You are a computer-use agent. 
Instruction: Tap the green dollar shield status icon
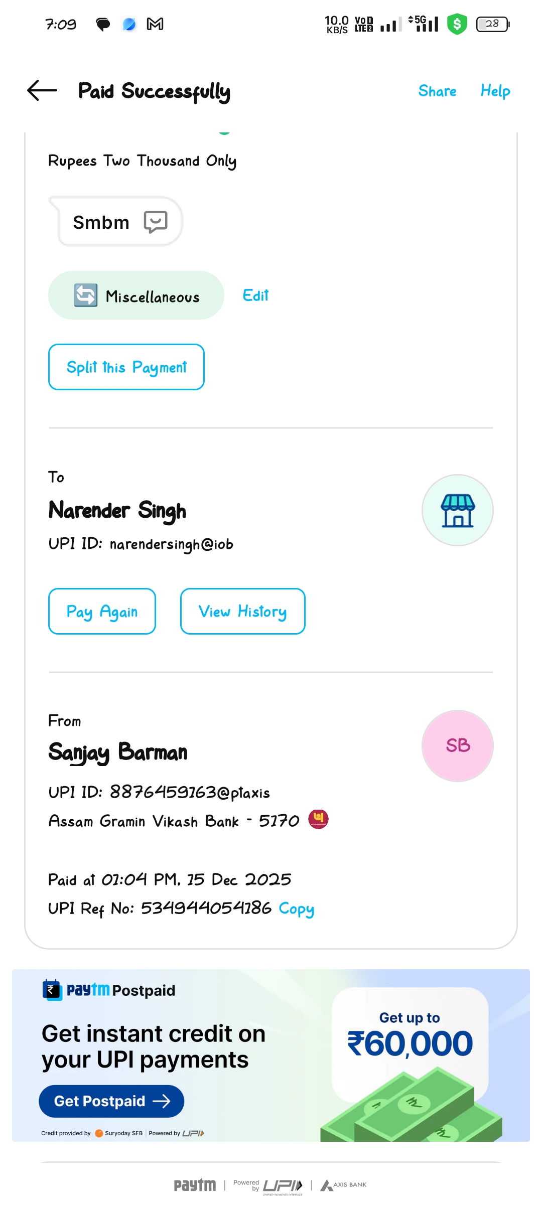pyautogui.click(x=457, y=24)
